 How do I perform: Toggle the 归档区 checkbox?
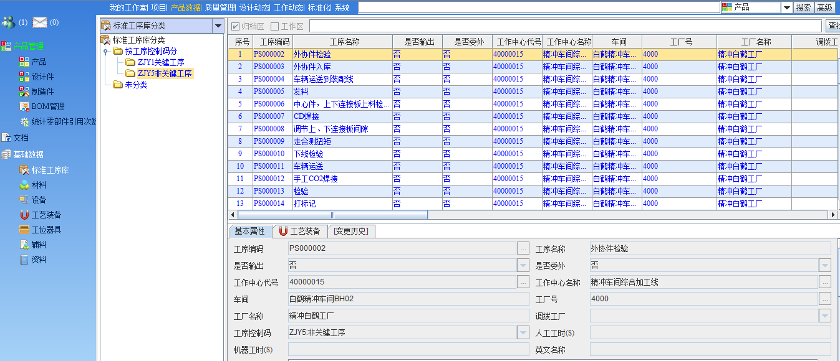click(x=235, y=26)
